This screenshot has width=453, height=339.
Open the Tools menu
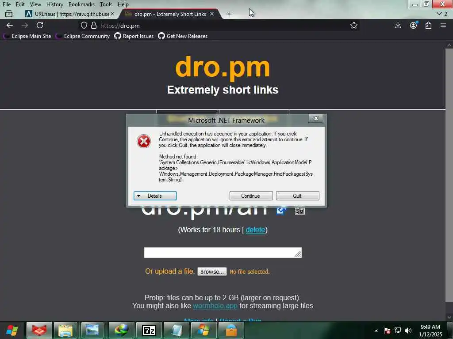[x=106, y=4]
